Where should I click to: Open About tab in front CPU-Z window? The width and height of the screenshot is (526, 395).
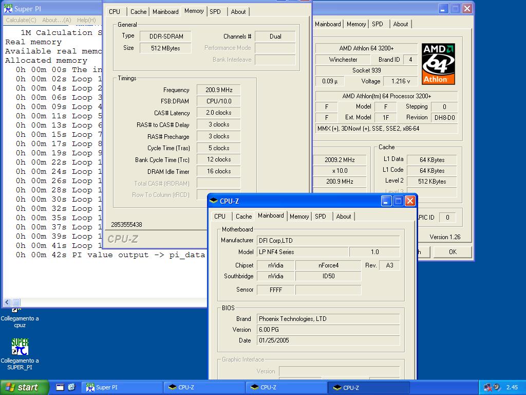344,217
